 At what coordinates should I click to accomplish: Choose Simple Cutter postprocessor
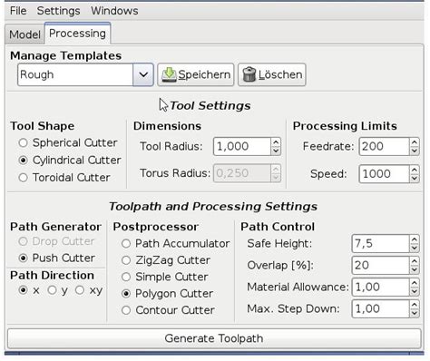(164, 277)
